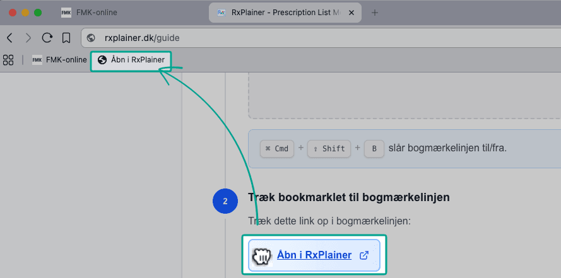
Task: Open the FMK-online bookmark in bookmarks bar
Action: [59, 60]
